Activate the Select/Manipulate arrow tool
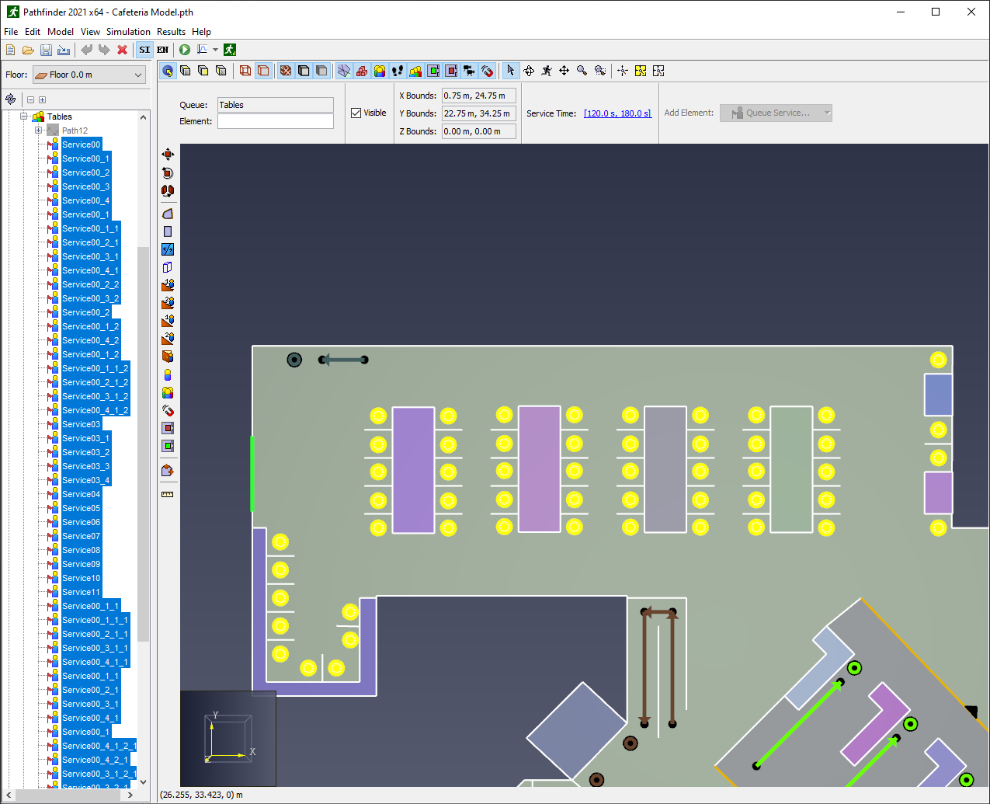The height and width of the screenshot is (804, 990). point(510,71)
